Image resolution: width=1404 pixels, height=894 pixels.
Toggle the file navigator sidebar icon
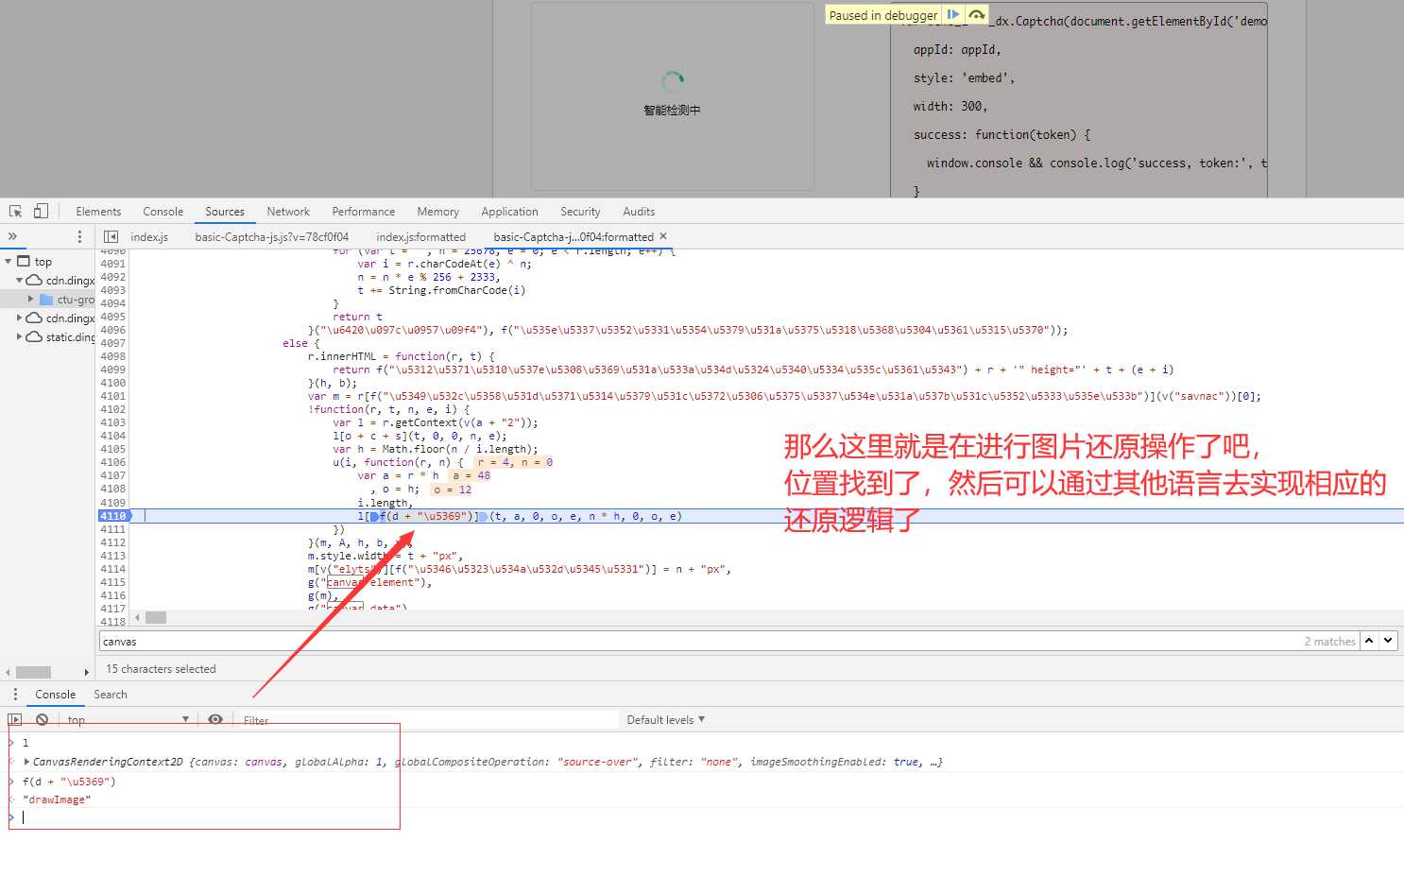click(111, 236)
